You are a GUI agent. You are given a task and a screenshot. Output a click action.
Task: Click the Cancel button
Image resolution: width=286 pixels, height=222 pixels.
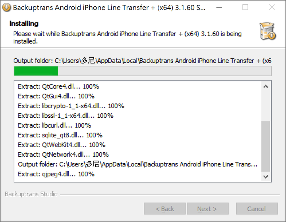tap(257, 209)
